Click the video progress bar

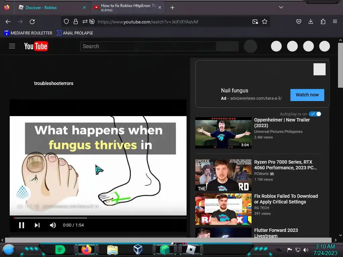coord(100,218)
